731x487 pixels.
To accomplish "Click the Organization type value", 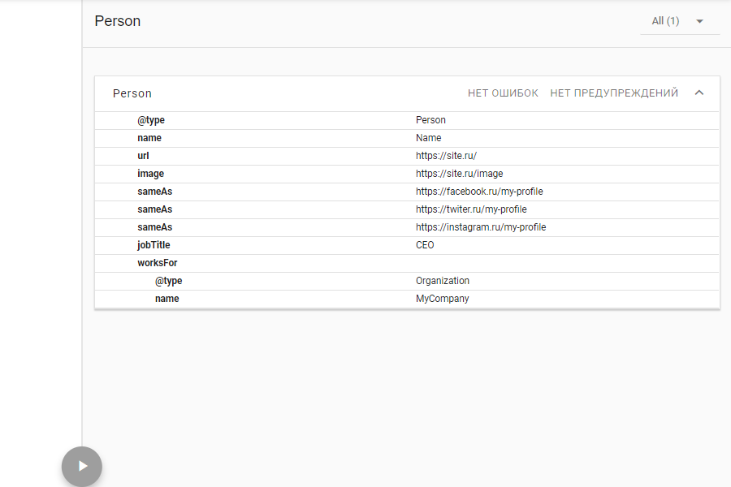I will (443, 281).
